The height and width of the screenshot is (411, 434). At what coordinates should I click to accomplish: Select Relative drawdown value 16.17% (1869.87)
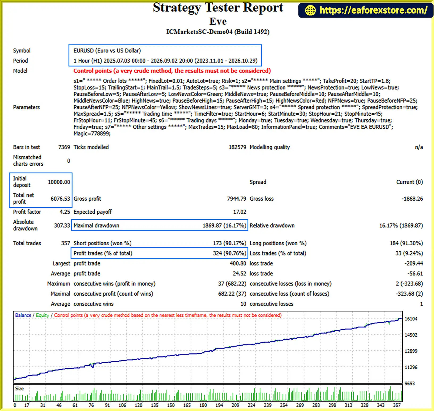point(401,226)
